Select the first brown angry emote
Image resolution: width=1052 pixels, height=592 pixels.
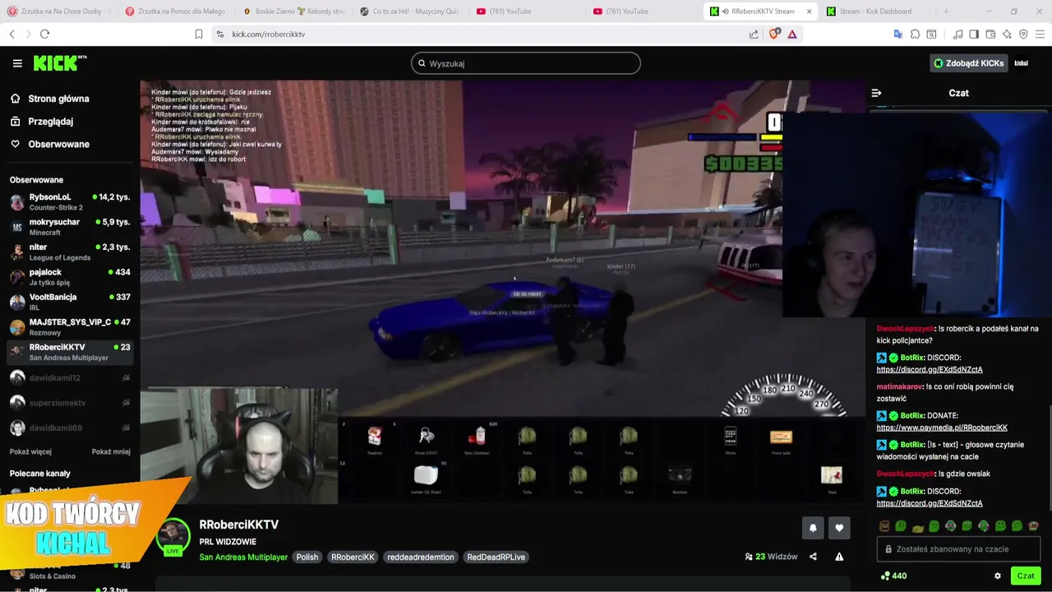(884, 526)
